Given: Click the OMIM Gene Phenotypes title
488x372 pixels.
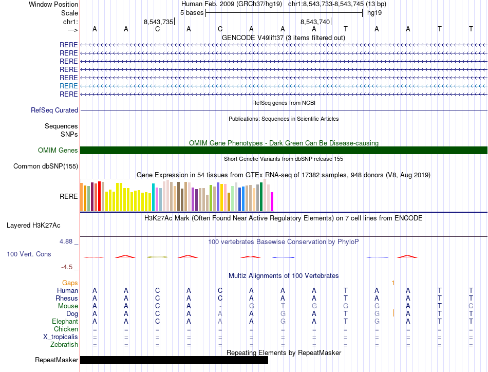Looking at the screenshot, I should [x=284, y=143].
